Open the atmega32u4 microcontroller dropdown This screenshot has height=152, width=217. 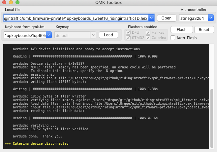[x=210, y=18]
